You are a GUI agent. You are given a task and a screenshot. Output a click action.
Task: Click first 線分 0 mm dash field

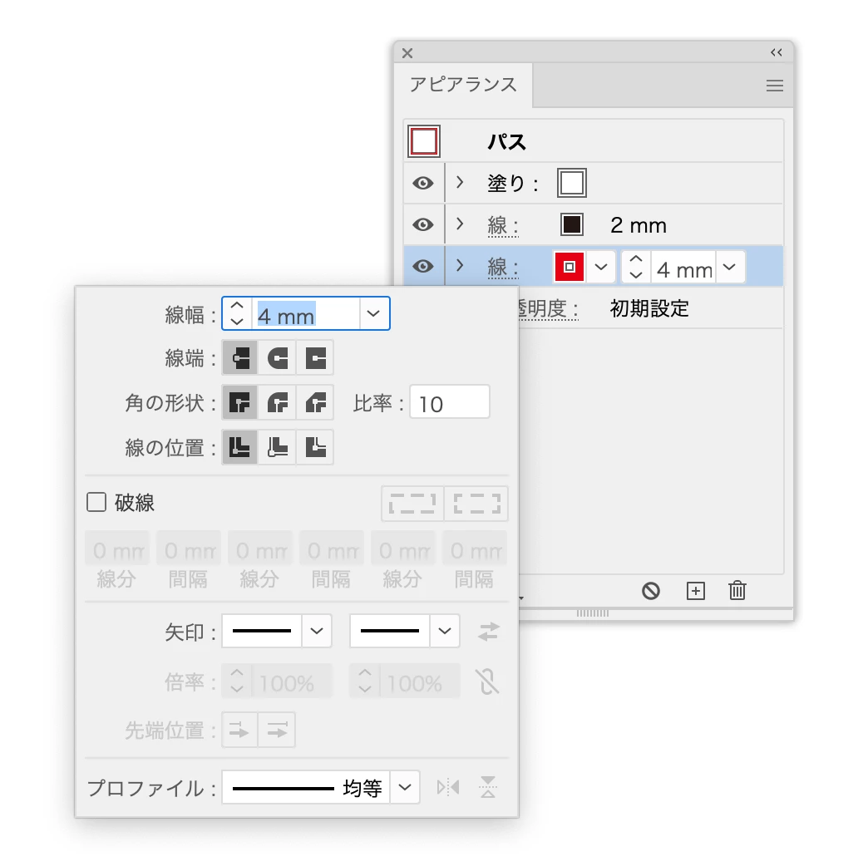[x=117, y=548]
